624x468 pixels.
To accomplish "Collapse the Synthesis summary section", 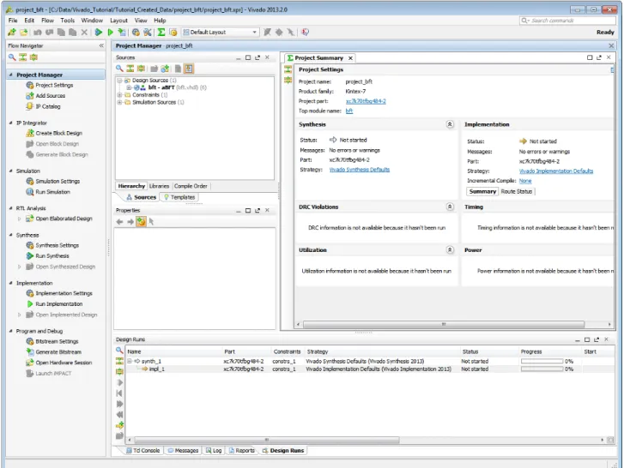I will pyautogui.click(x=450, y=124).
